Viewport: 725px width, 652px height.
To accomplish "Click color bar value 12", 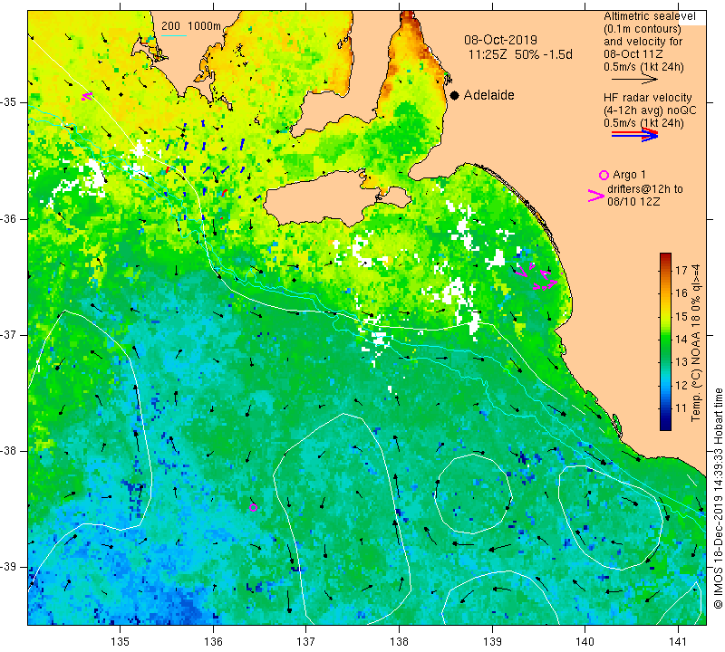I will (x=681, y=385).
